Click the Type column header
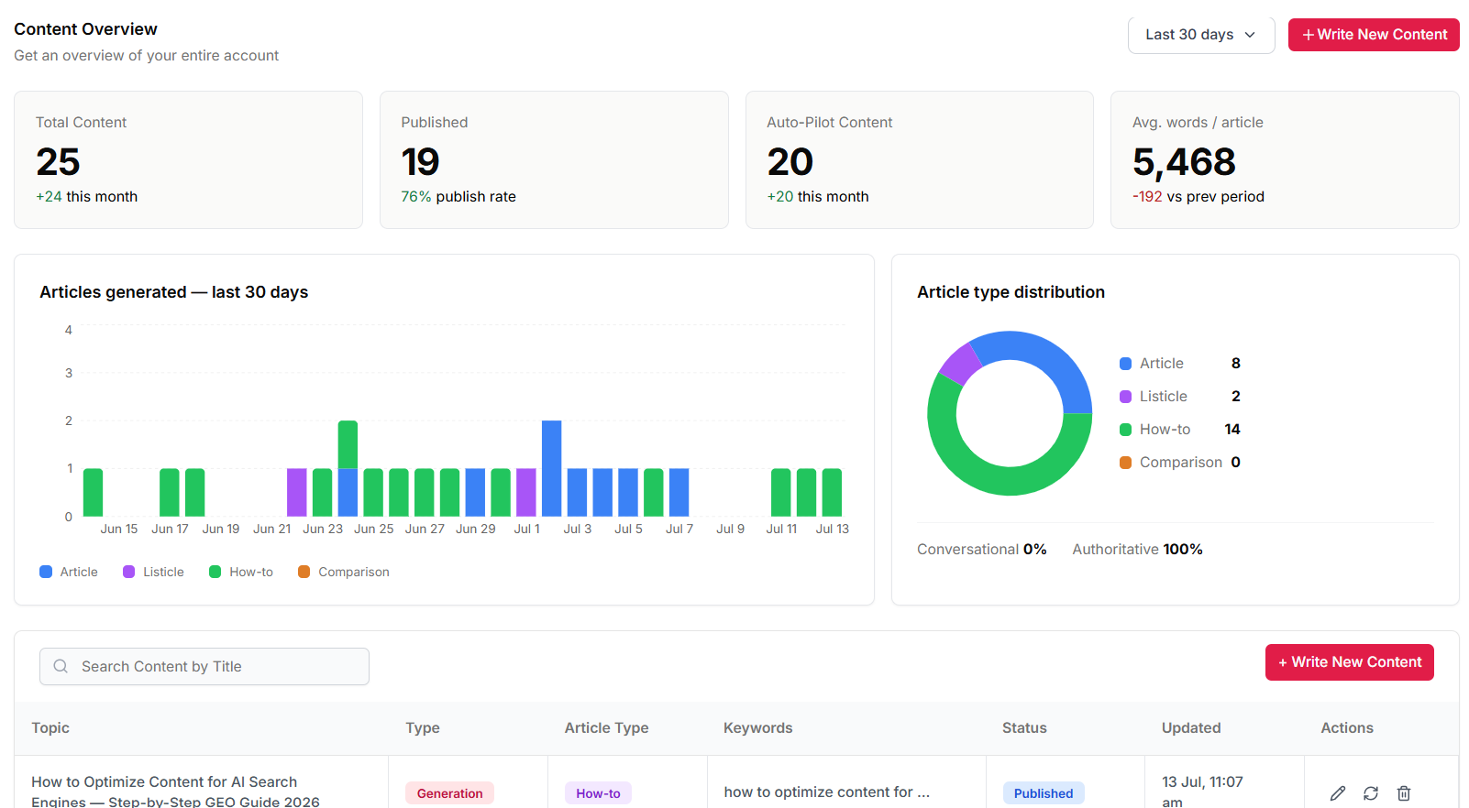The height and width of the screenshot is (808, 1469). (x=423, y=728)
